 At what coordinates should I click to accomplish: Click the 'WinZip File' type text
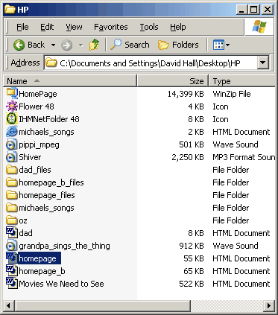(232, 94)
